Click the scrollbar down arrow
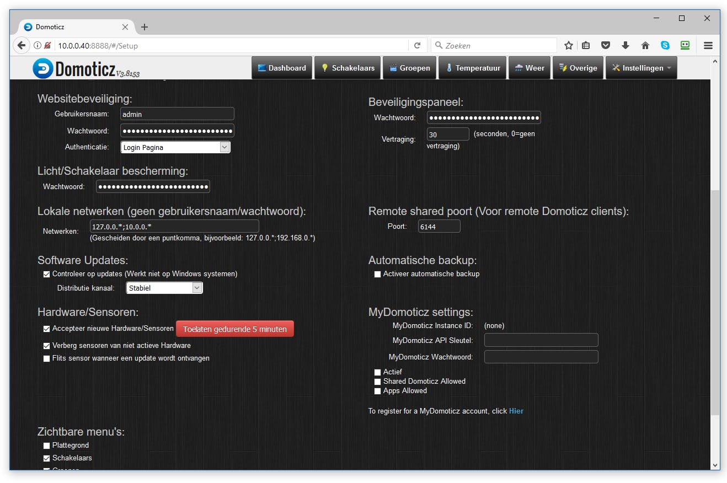Screen dimensions: 727x483 (715, 465)
